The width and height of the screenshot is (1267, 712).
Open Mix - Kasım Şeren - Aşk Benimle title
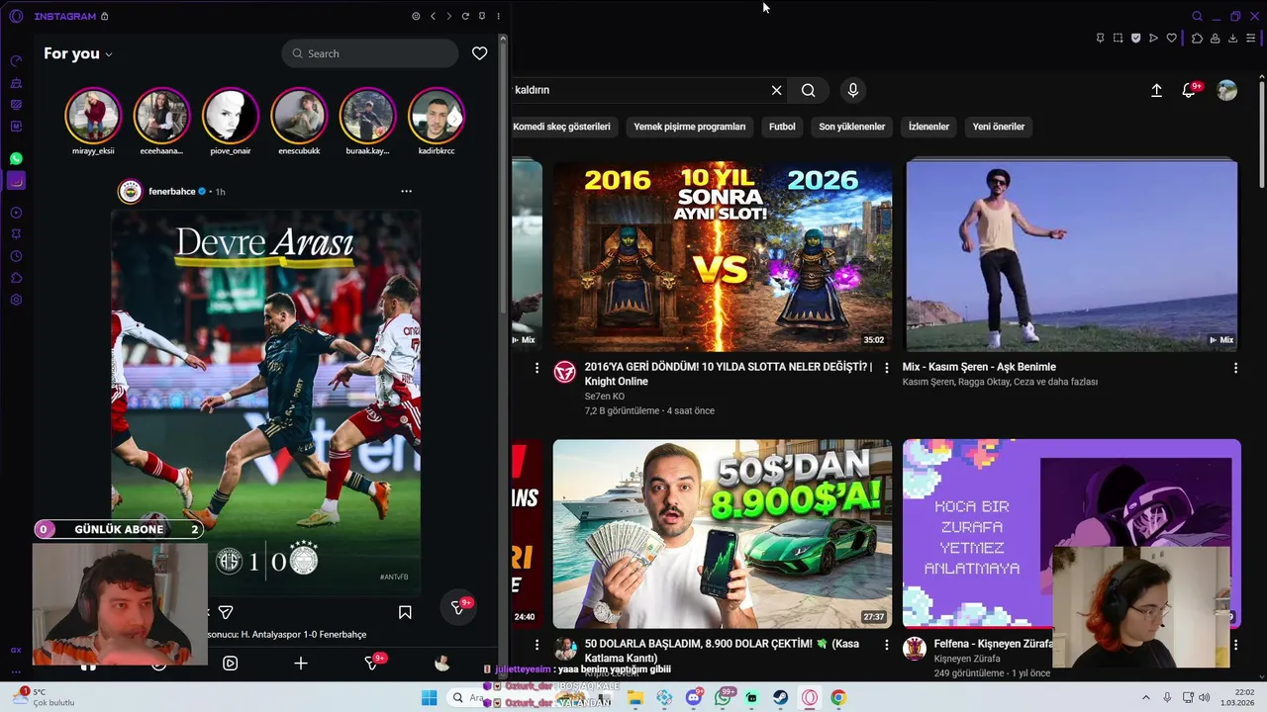(979, 367)
